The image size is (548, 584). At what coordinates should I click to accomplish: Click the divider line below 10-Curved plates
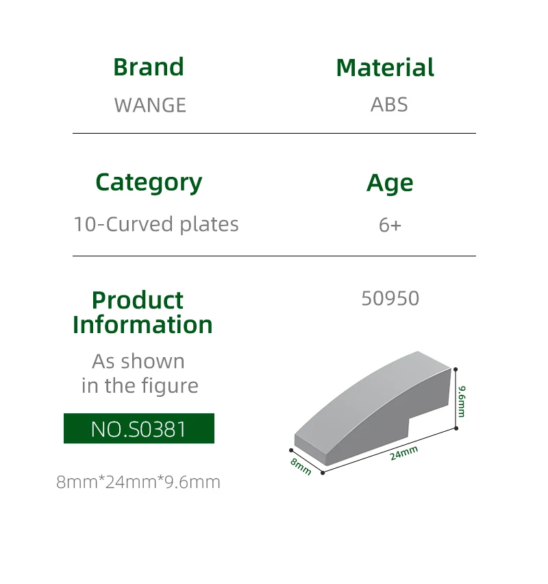point(274,256)
